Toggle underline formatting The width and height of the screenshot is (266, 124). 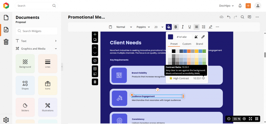190,27
